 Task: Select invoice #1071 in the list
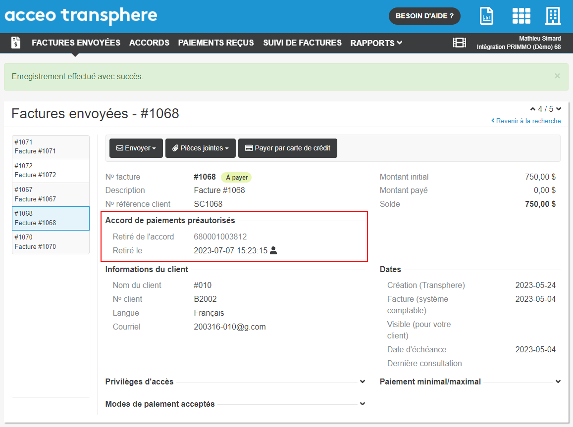[51, 147]
